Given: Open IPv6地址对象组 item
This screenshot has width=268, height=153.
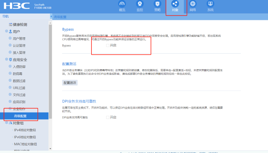Looking at the screenshot, I should pos(25,137).
